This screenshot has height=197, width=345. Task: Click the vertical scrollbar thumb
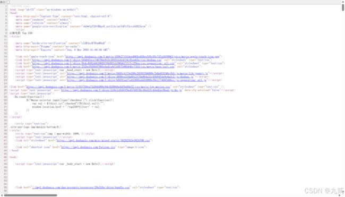[x=343, y=7]
